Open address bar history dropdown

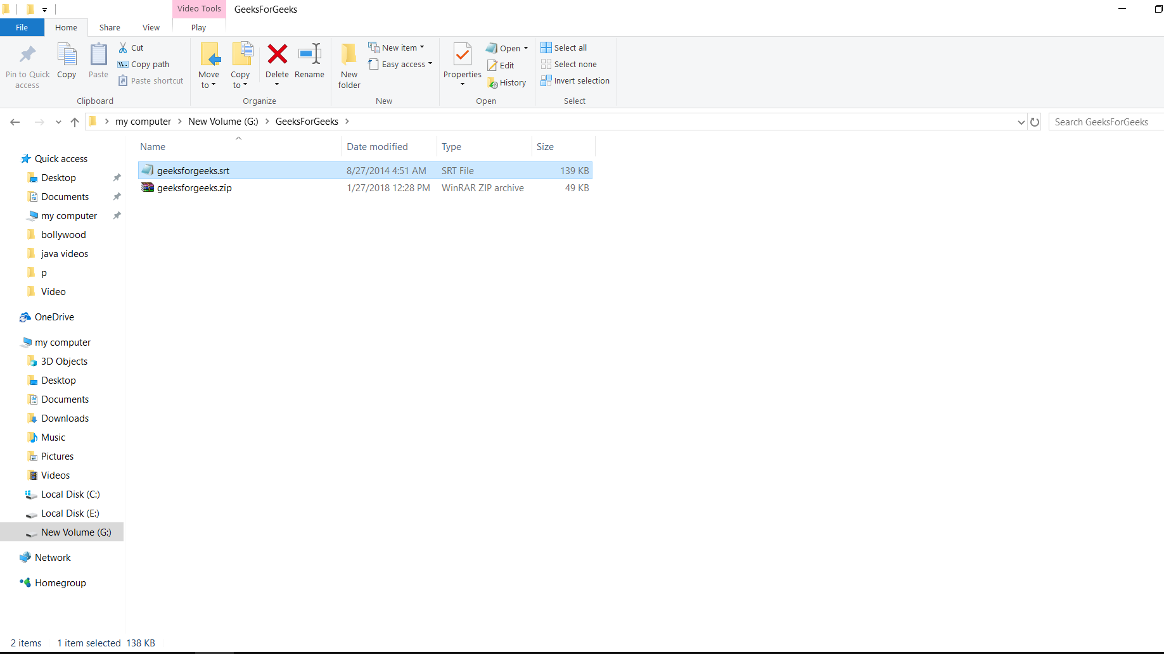click(1021, 122)
